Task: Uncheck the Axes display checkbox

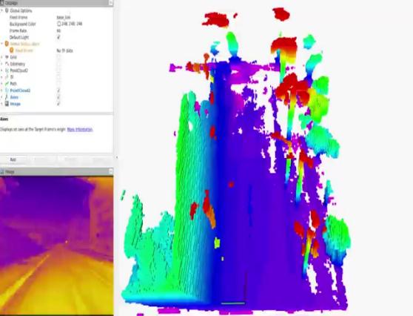Action: pos(58,97)
